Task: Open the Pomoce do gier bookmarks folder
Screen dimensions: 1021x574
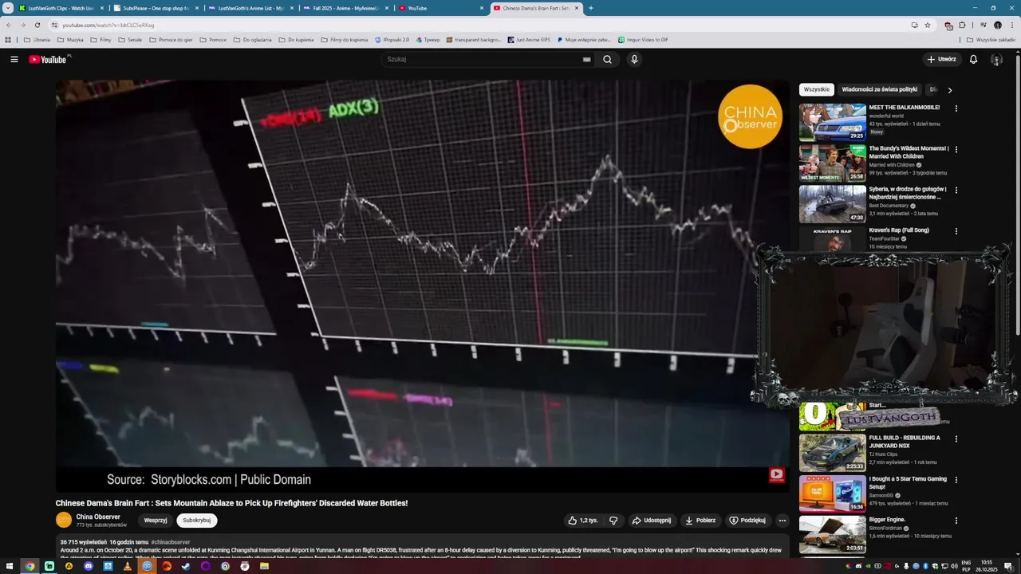Action: click(x=170, y=39)
